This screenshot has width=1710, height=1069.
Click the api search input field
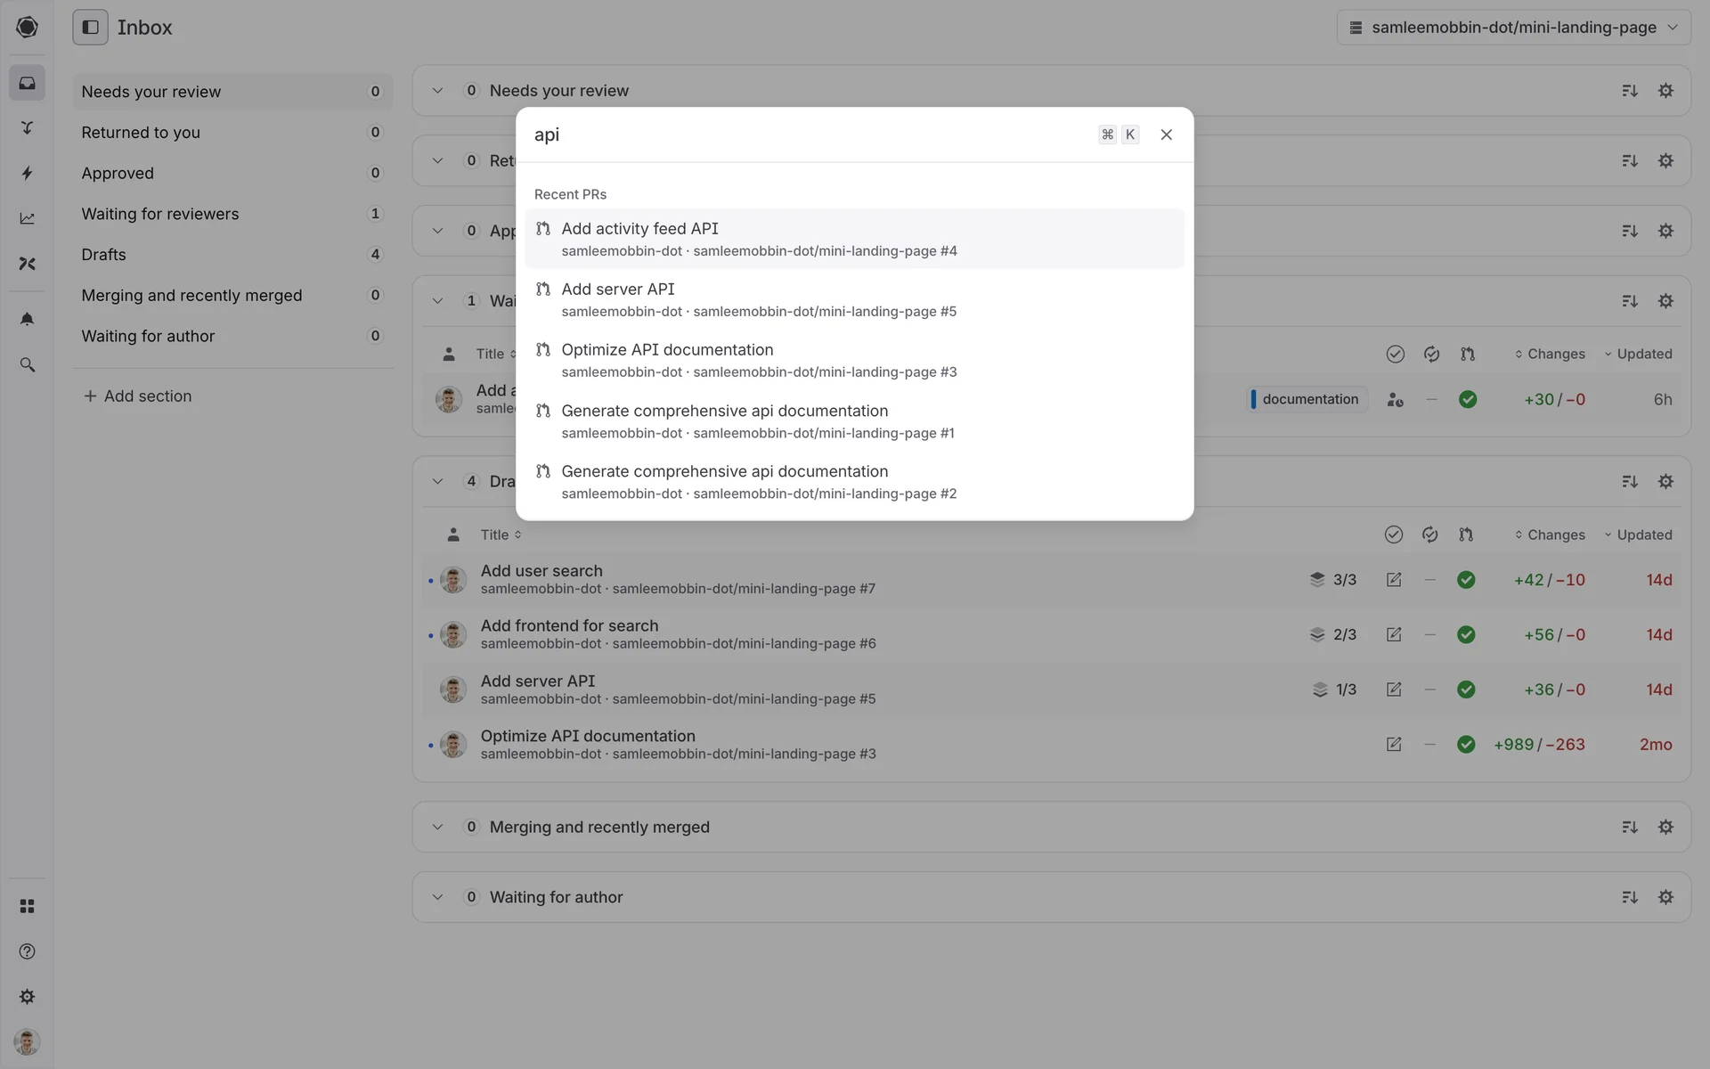(x=802, y=135)
